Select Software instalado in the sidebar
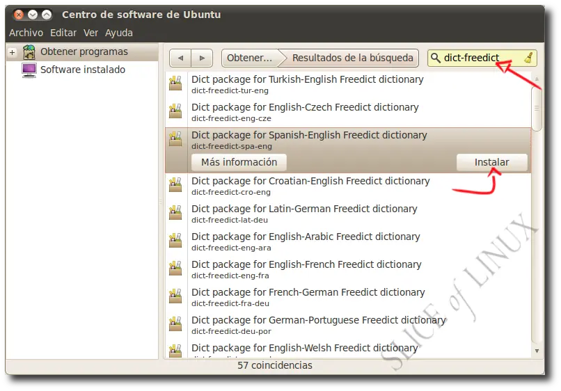This screenshot has width=561, height=391. [83, 70]
